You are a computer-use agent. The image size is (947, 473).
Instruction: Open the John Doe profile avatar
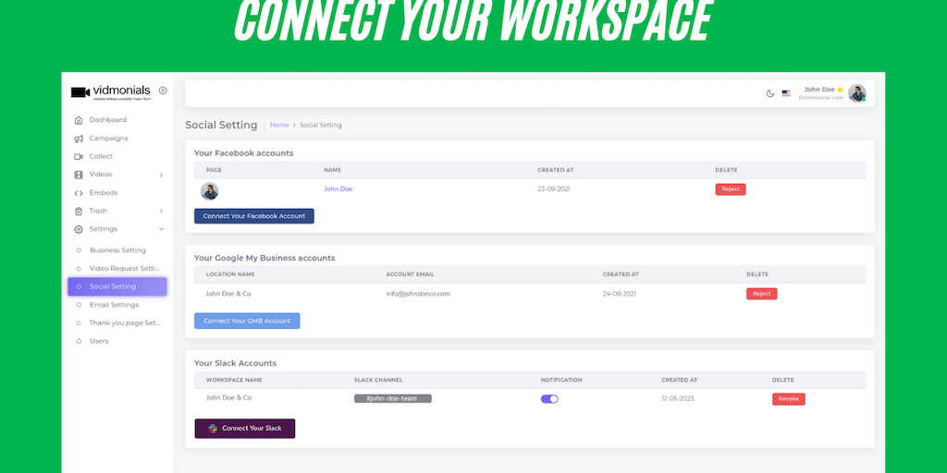(857, 93)
